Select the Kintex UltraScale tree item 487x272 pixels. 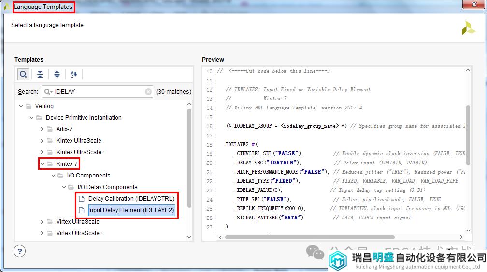79,141
